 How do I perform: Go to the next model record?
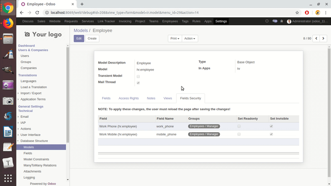pyautogui.click(x=323, y=38)
